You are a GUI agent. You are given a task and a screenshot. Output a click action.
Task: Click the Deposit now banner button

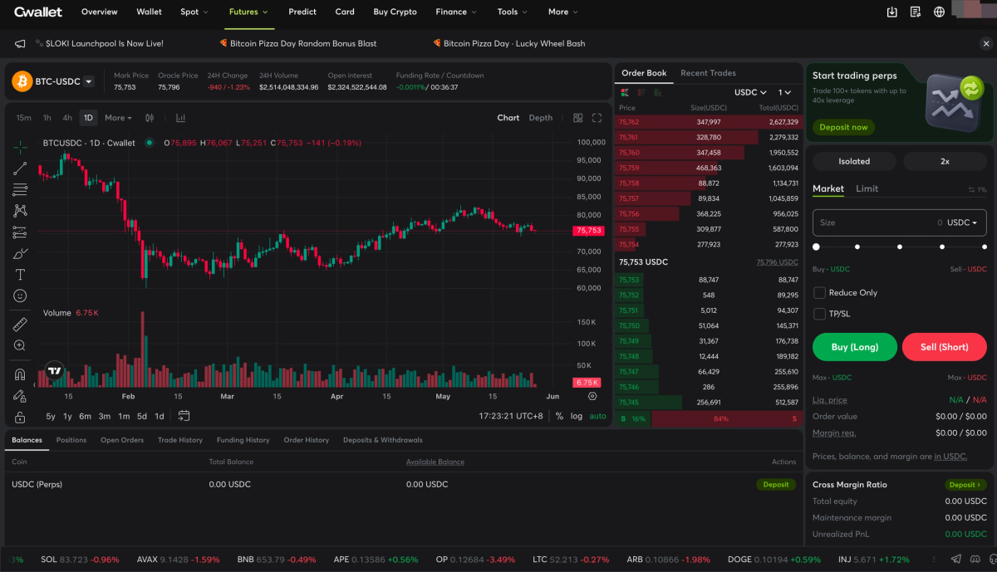(843, 127)
